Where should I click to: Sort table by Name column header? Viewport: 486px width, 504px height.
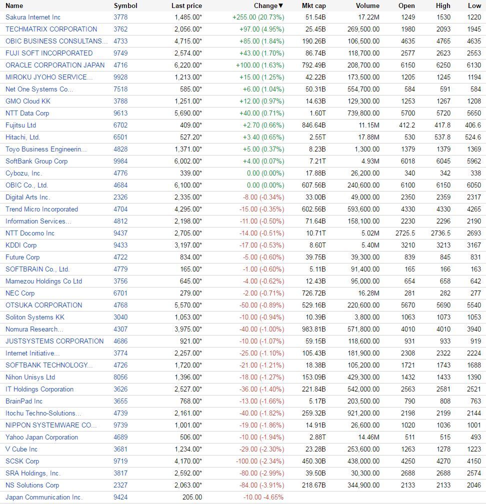14,5
